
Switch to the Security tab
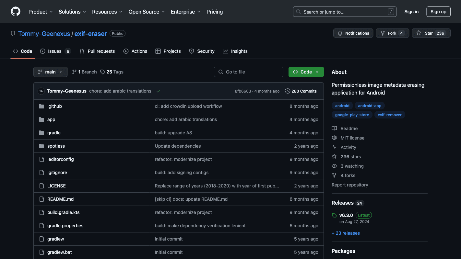pos(202,51)
